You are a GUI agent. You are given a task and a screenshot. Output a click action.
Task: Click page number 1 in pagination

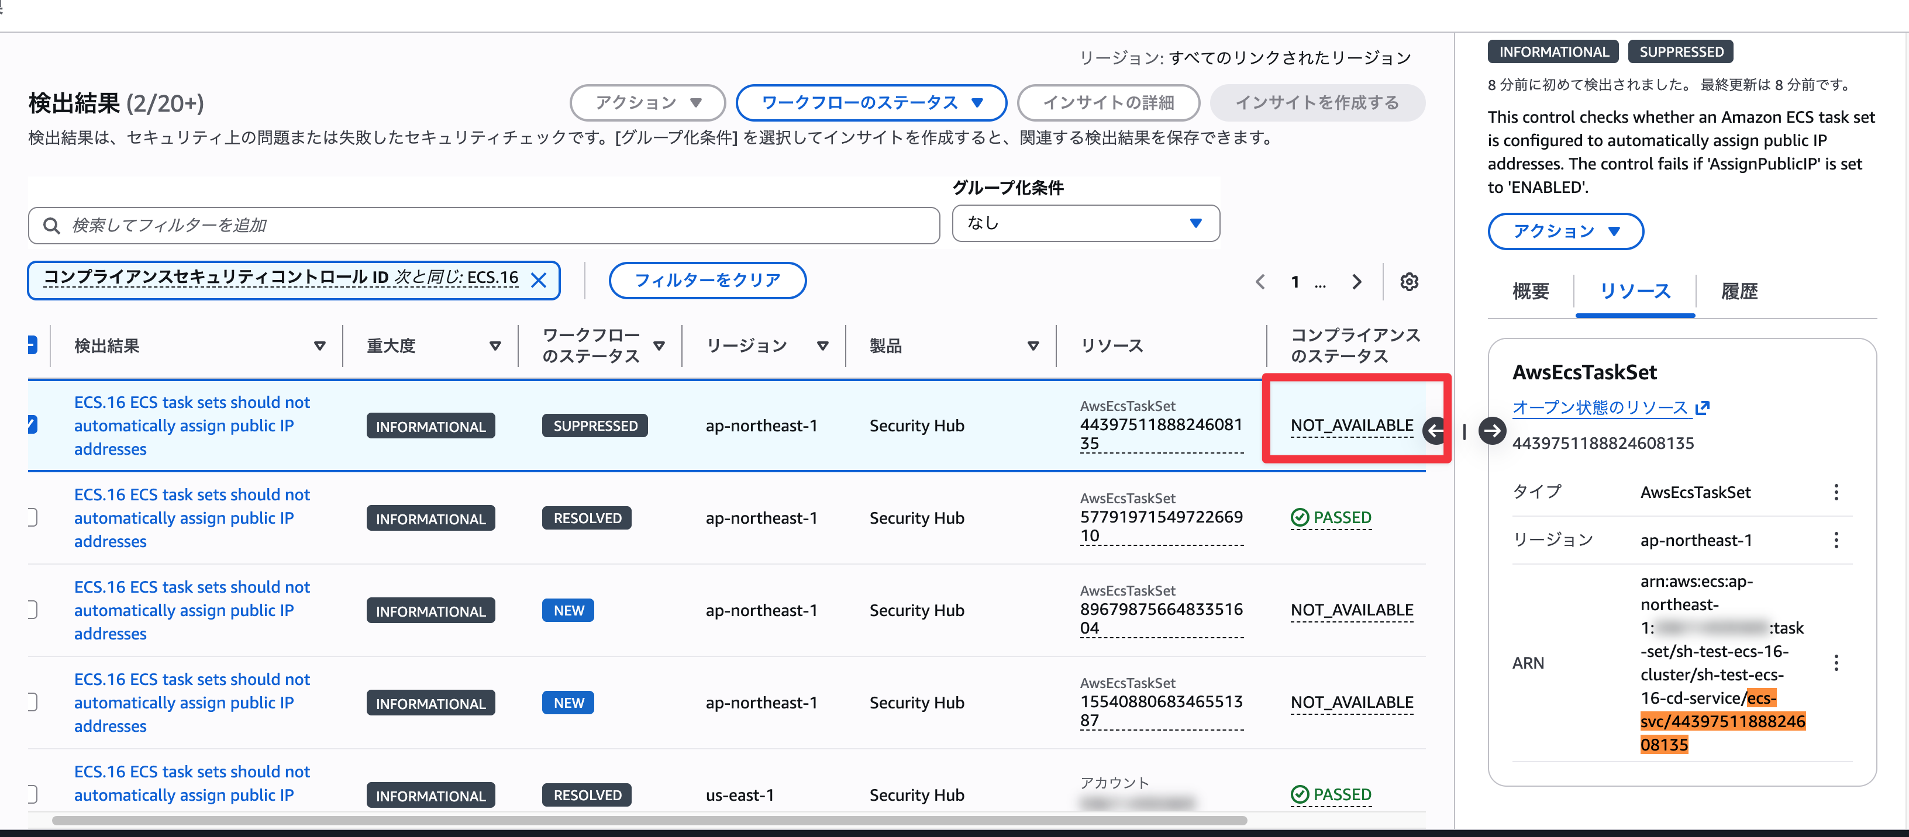click(1295, 282)
